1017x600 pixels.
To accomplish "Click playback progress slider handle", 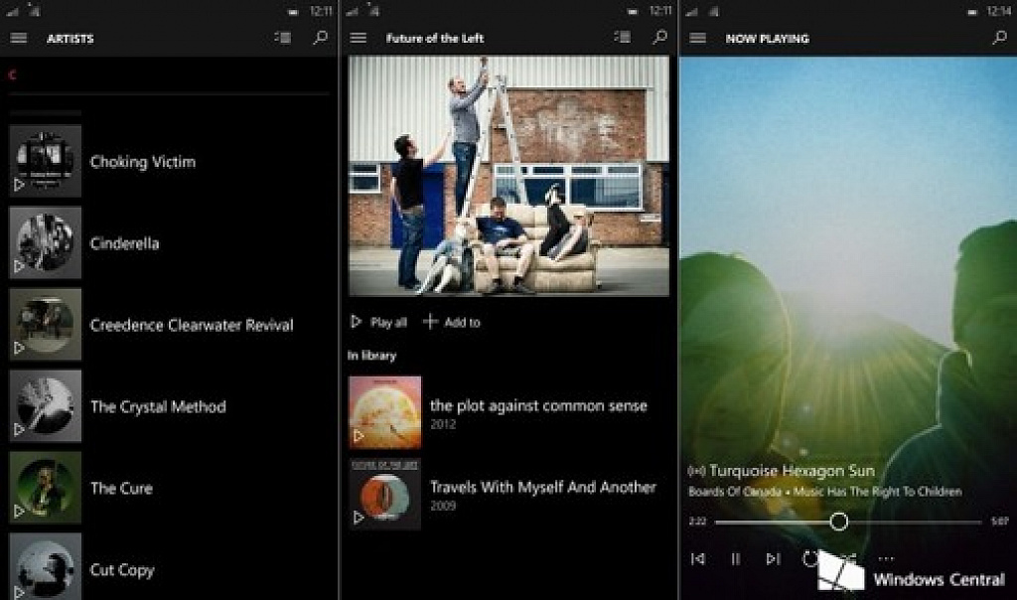I will (x=838, y=522).
